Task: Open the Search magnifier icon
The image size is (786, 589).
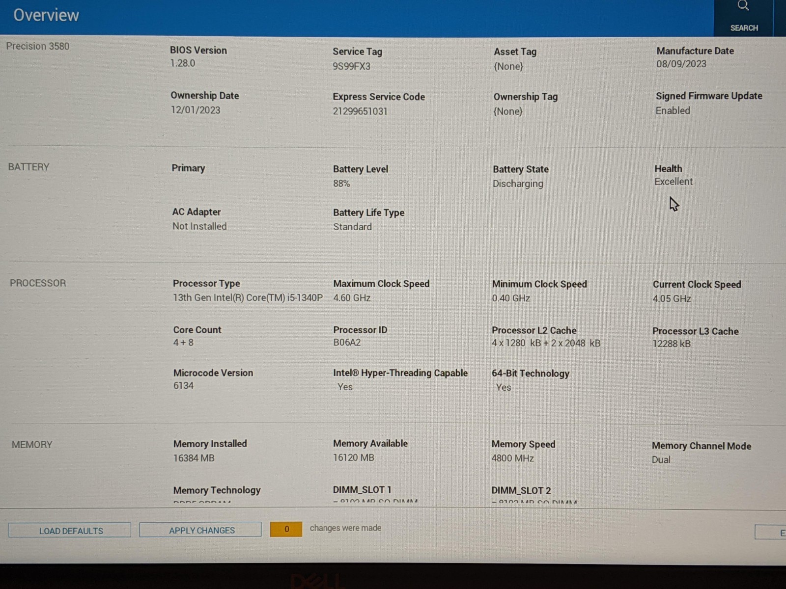Action: tap(743, 6)
